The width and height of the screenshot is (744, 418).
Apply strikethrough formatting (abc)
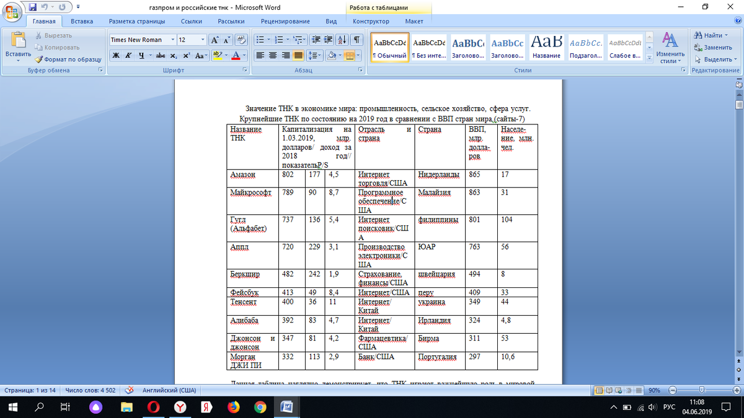click(160, 56)
